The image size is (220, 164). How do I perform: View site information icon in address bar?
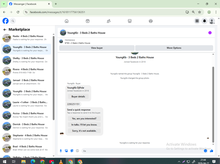pos(26,12)
